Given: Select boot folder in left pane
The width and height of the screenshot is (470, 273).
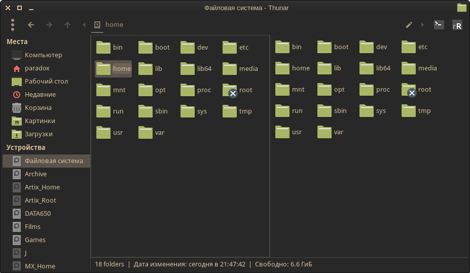Looking at the screenshot, I should [154, 47].
